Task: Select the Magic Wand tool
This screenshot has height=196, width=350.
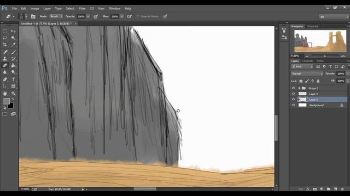Action: point(13,38)
